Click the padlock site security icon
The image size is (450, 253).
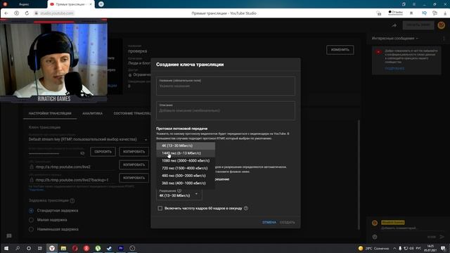point(36,13)
